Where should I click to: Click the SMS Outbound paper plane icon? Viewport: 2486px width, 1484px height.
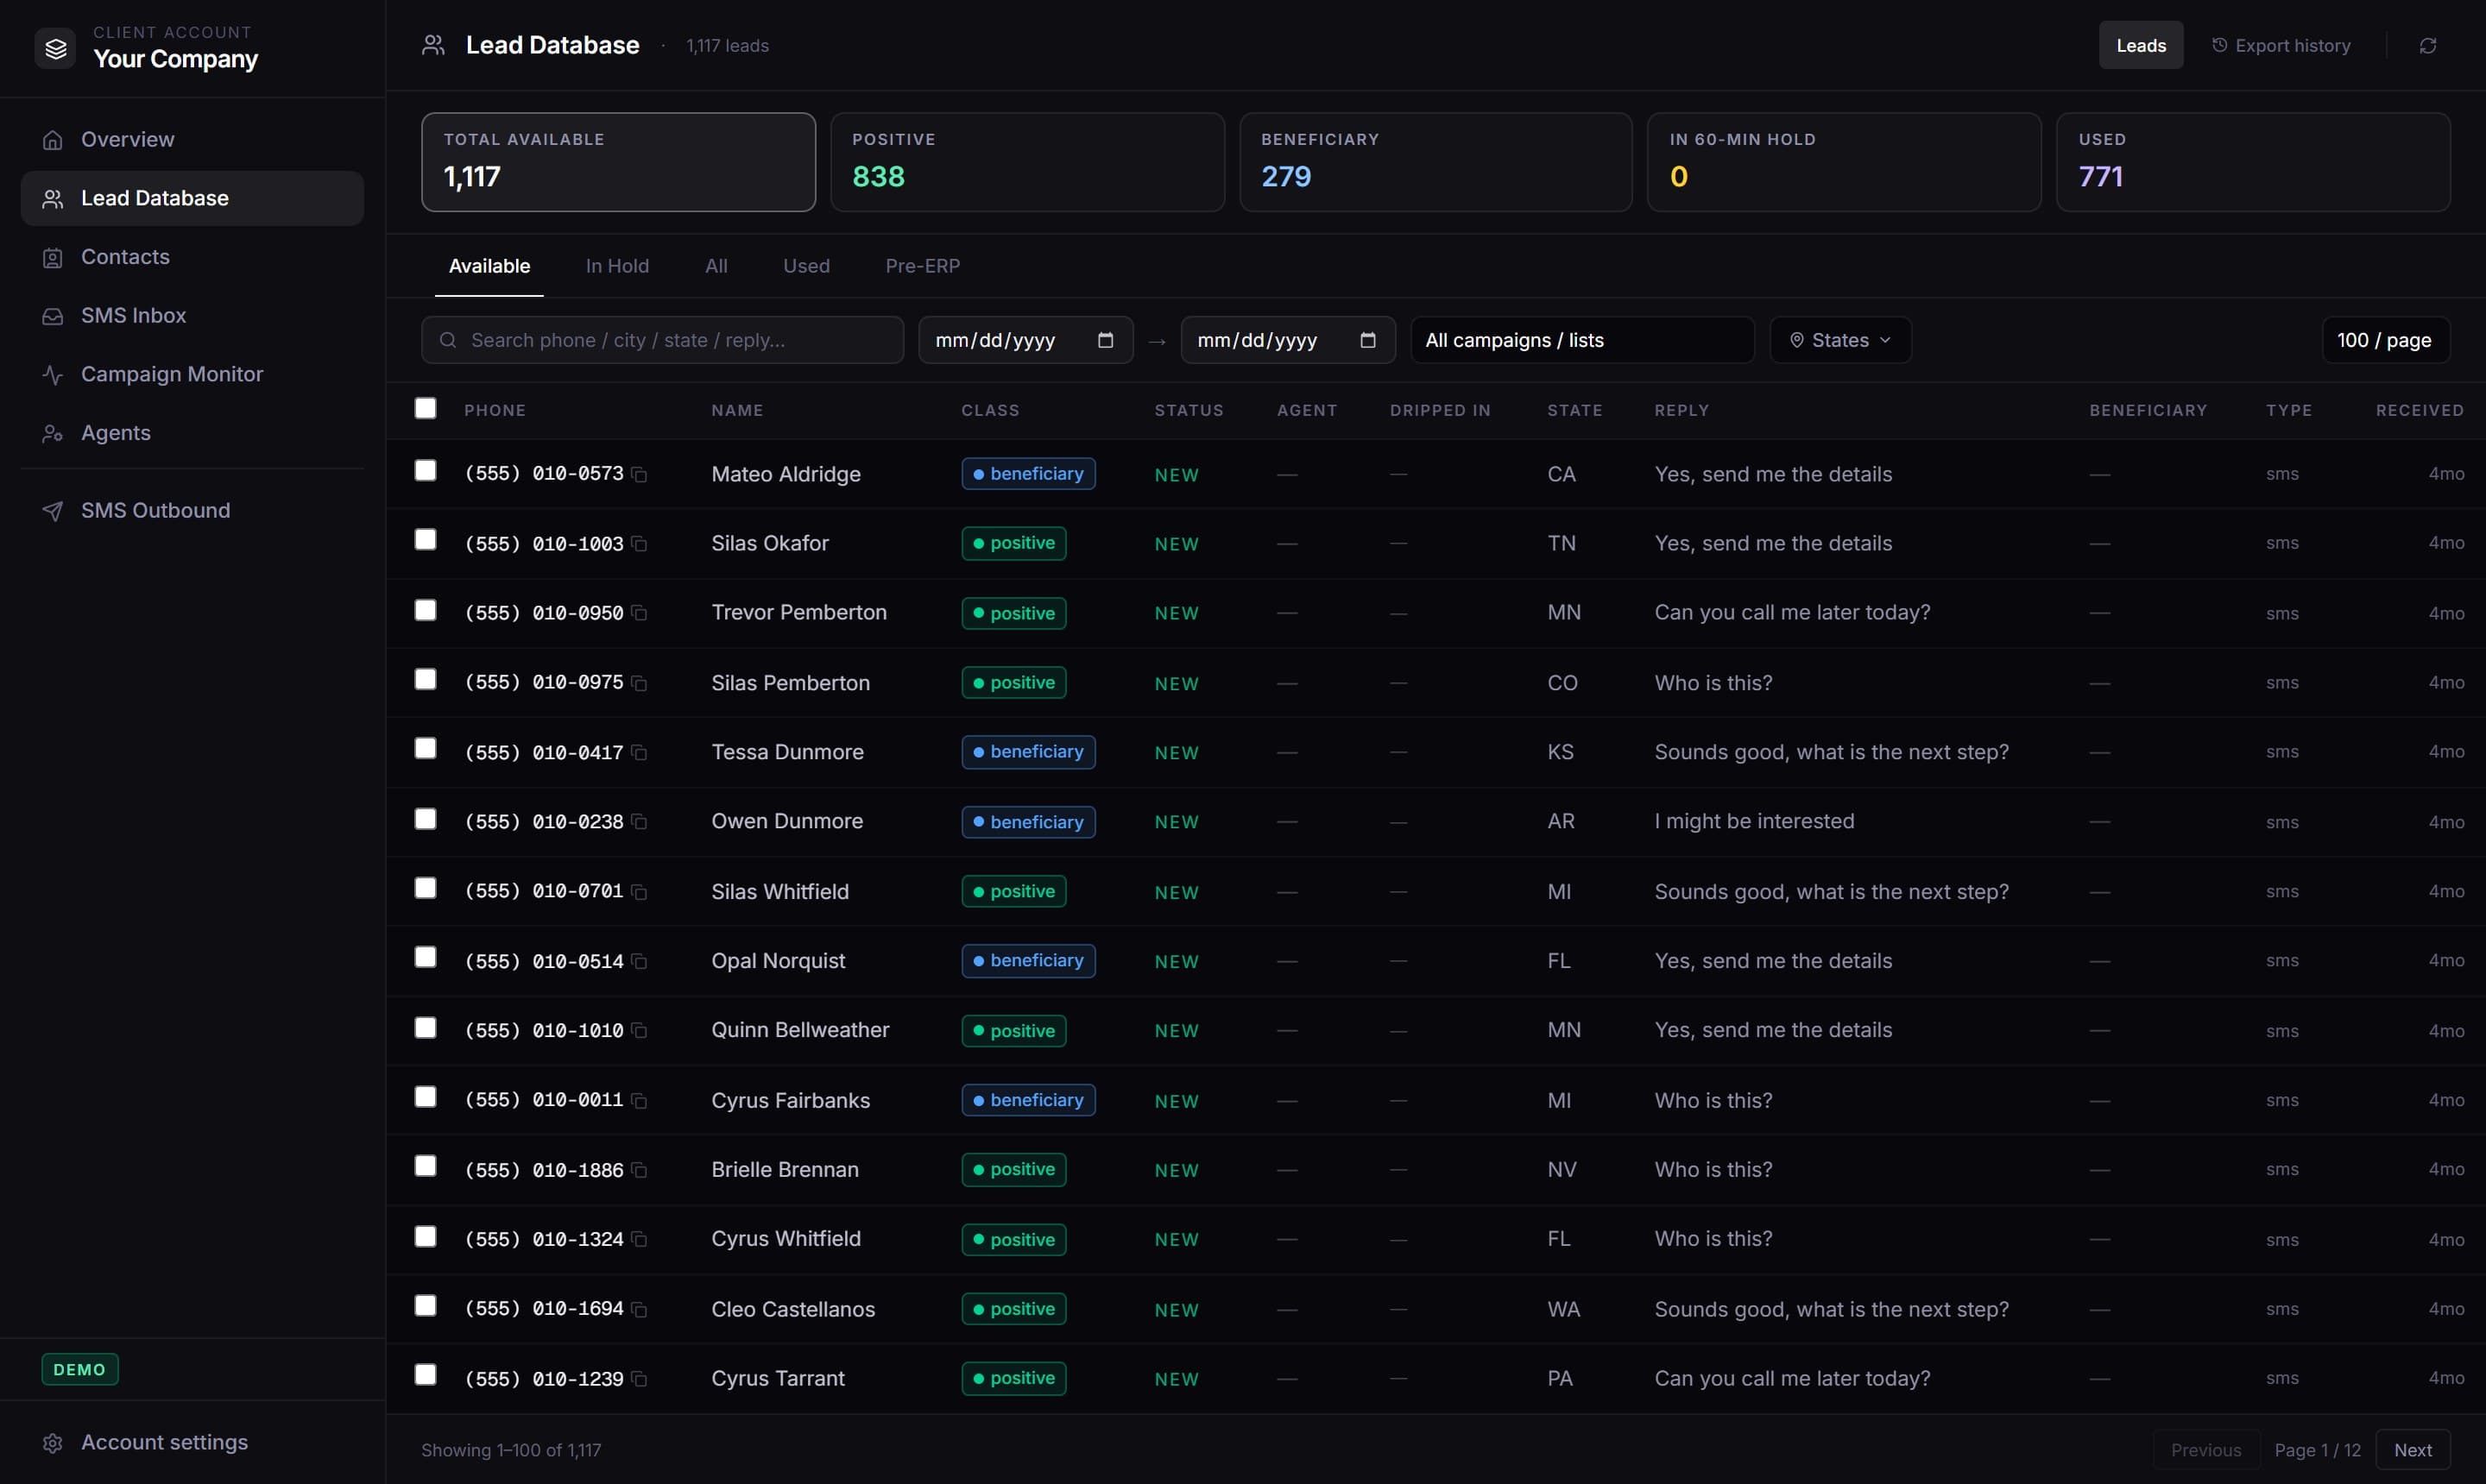53,511
